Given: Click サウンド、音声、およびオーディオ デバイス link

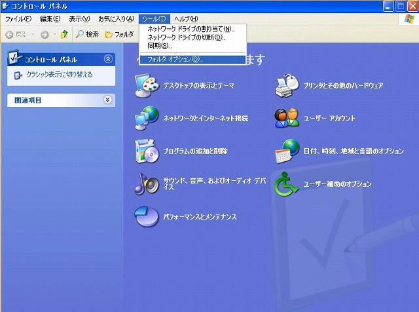Looking at the screenshot, I should coord(215,184).
